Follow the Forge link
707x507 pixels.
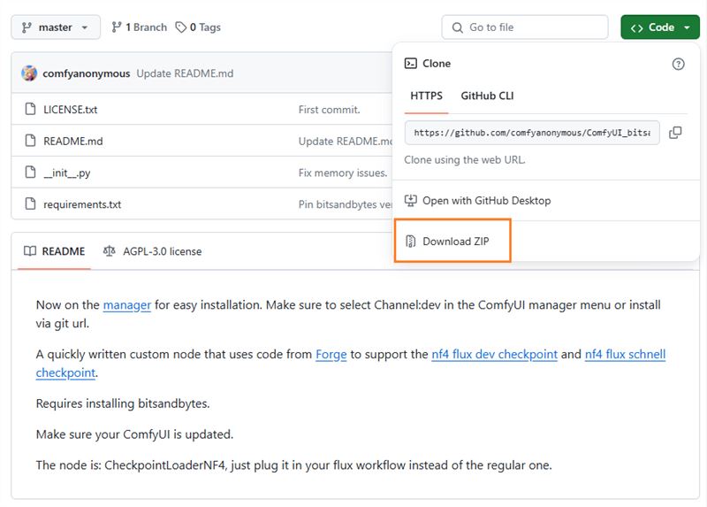(x=331, y=355)
